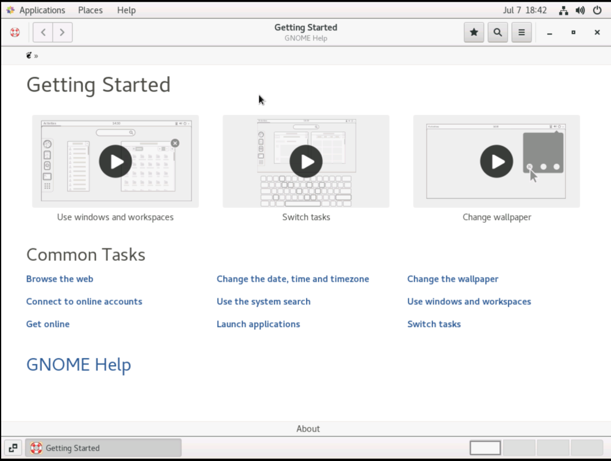Image resolution: width=611 pixels, height=461 pixels.
Task: Follow the Switch tasks link under Common Tasks
Action: [434, 324]
